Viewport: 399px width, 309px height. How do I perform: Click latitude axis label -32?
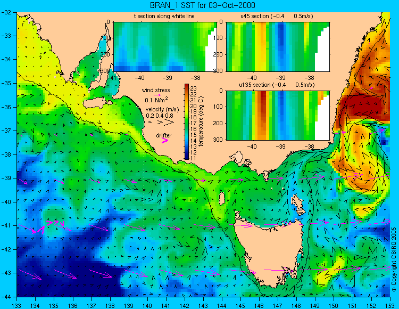[6, 12]
